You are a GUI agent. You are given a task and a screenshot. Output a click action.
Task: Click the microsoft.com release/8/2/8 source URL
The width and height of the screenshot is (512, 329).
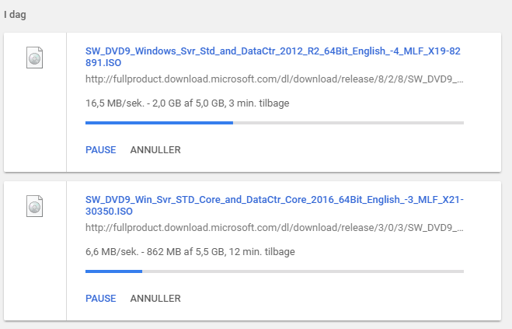pos(274,79)
